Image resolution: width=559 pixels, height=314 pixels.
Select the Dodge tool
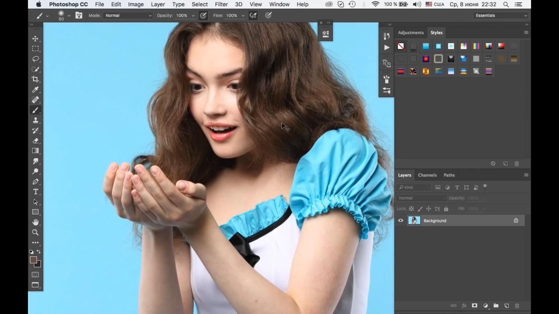(35, 171)
